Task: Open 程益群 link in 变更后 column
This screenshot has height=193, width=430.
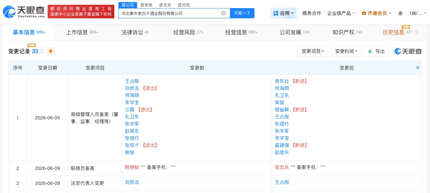Action: point(282,110)
